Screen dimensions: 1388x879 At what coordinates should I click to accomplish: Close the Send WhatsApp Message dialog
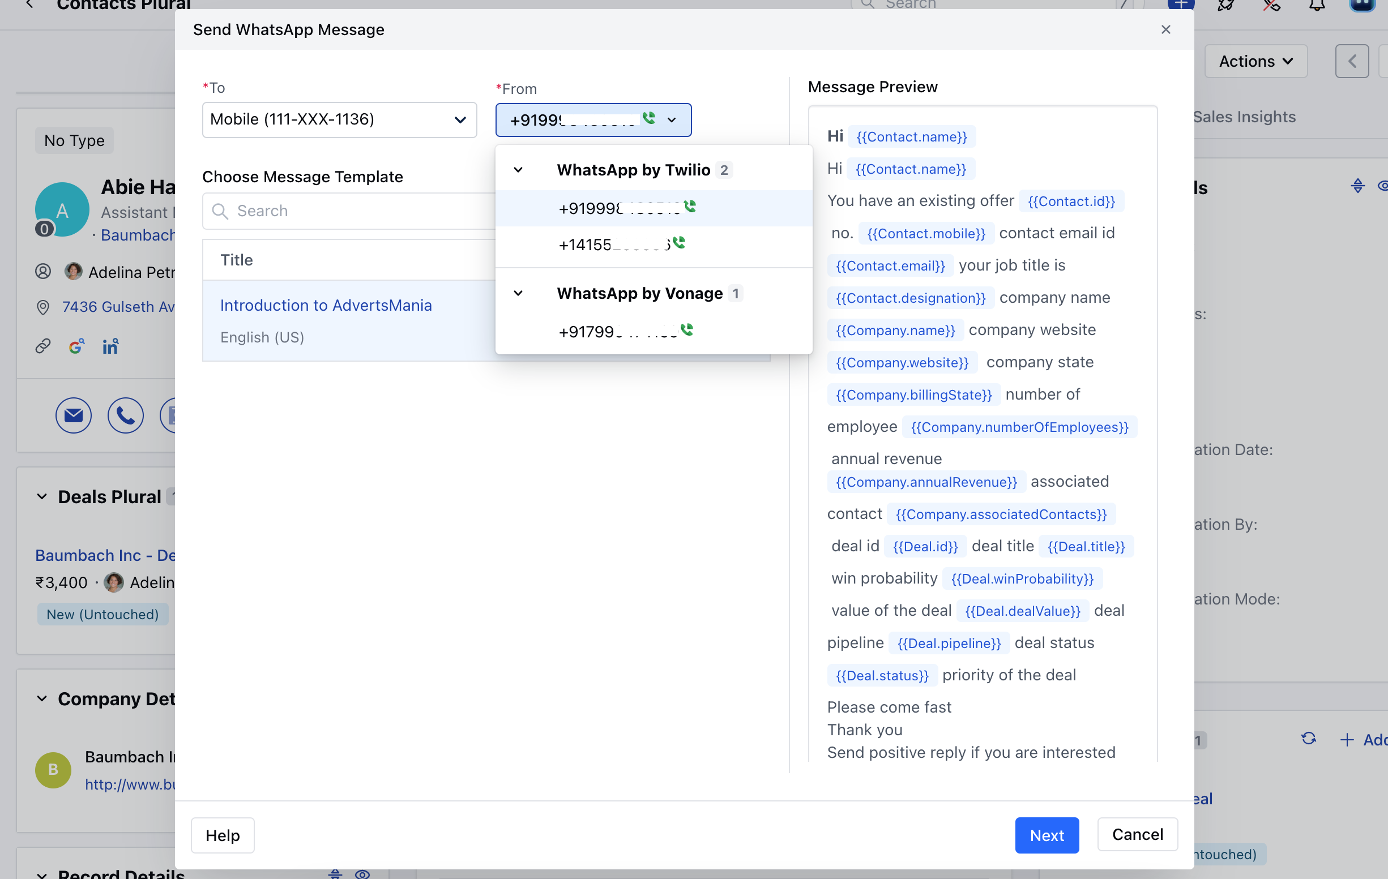tap(1165, 29)
